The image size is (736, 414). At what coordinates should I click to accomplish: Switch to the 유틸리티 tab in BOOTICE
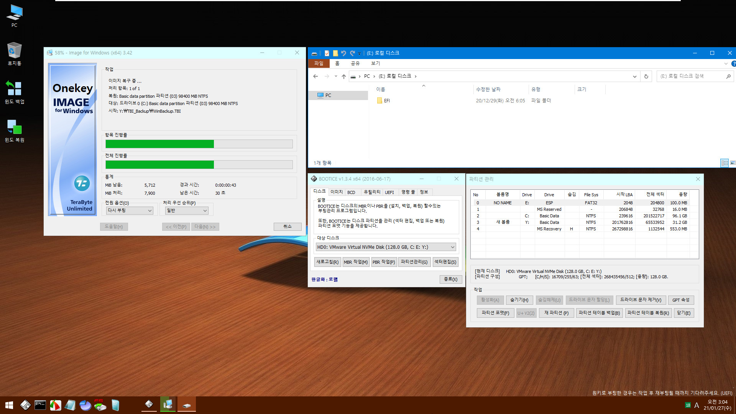click(x=372, y=192)
